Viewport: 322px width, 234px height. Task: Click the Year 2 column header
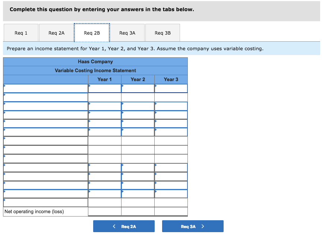[138, 79]
